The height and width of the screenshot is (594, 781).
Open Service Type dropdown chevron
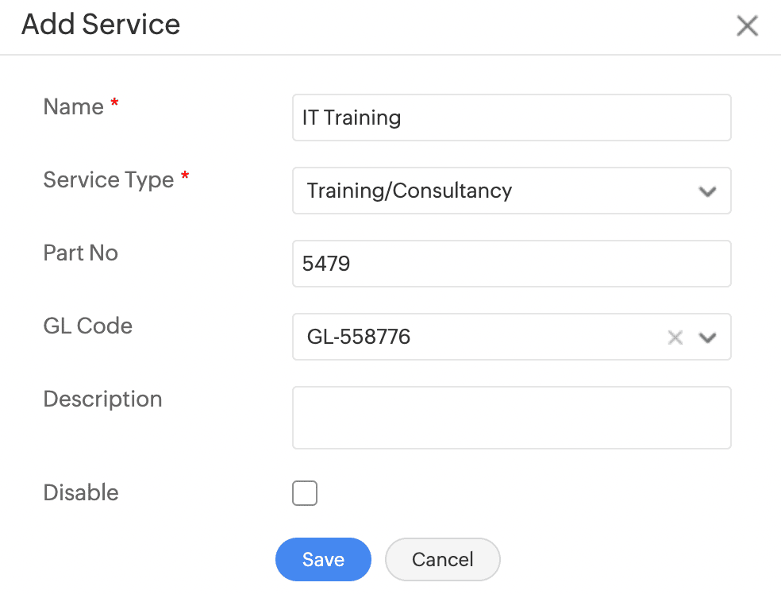point(707,191)
